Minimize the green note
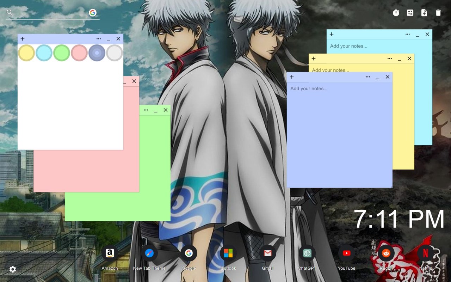The image size is (451, 282). click(x=156, y=111)
